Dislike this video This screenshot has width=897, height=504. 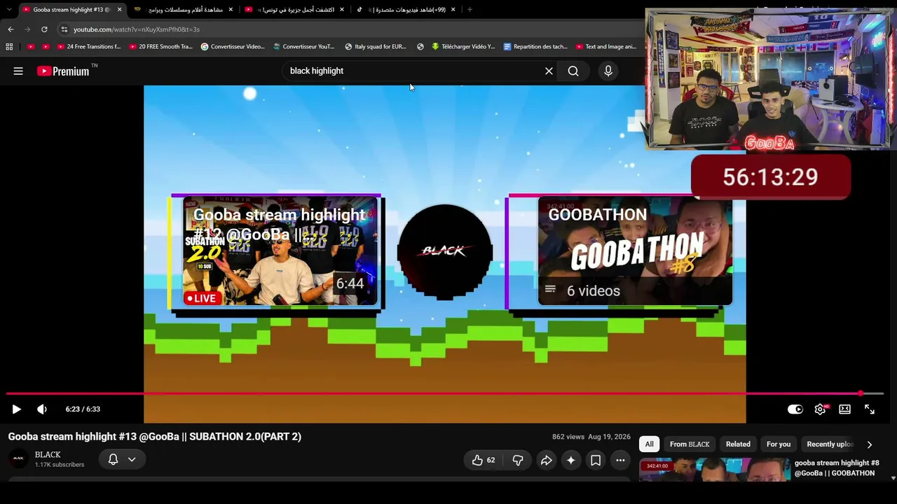518,460
